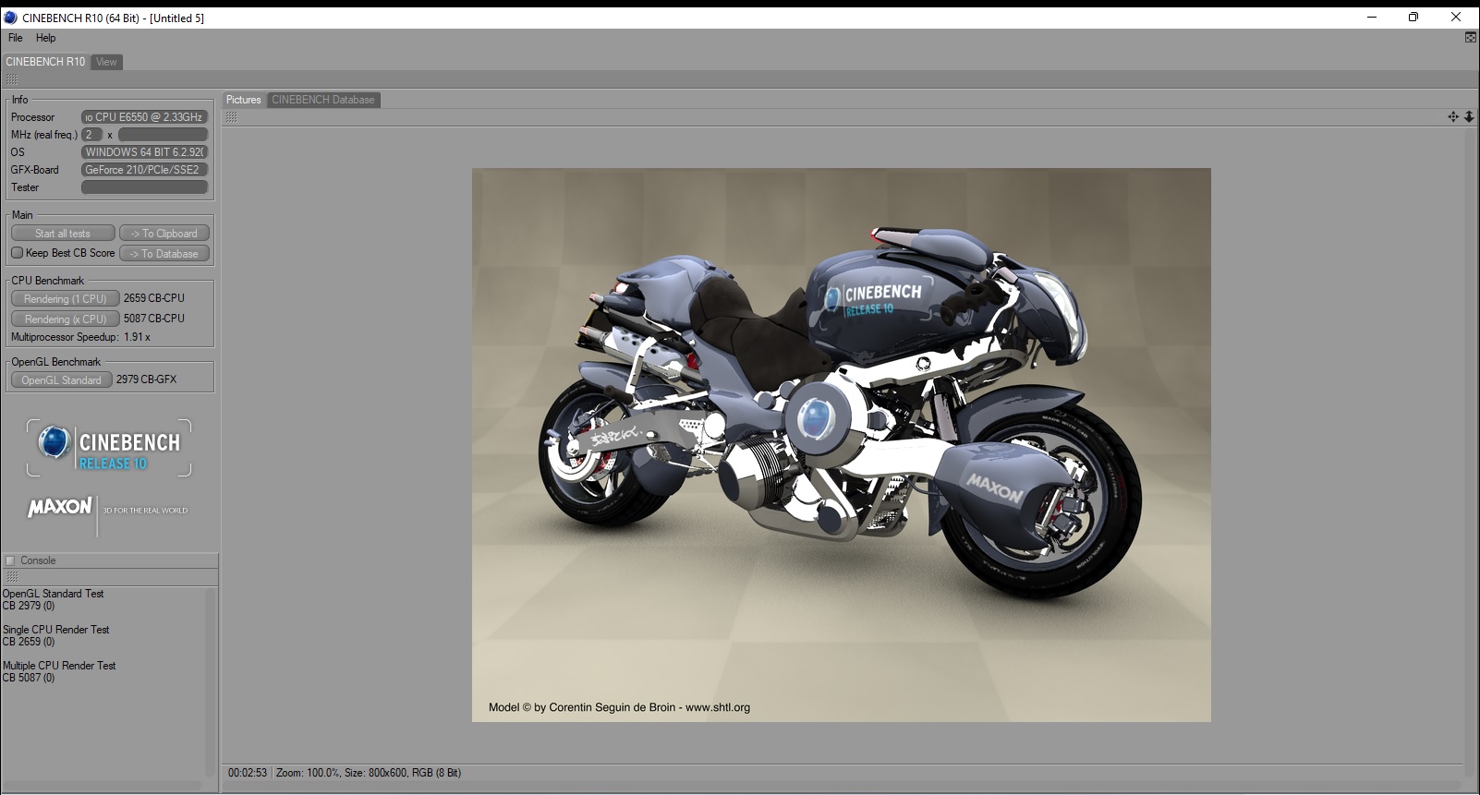This screenshot has width=1480, height=795.
Task: Open the Help menu
Action: (x=46, y=38)
